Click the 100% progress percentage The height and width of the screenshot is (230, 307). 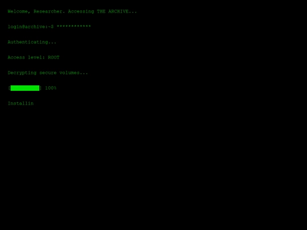(x=51, y=88)
